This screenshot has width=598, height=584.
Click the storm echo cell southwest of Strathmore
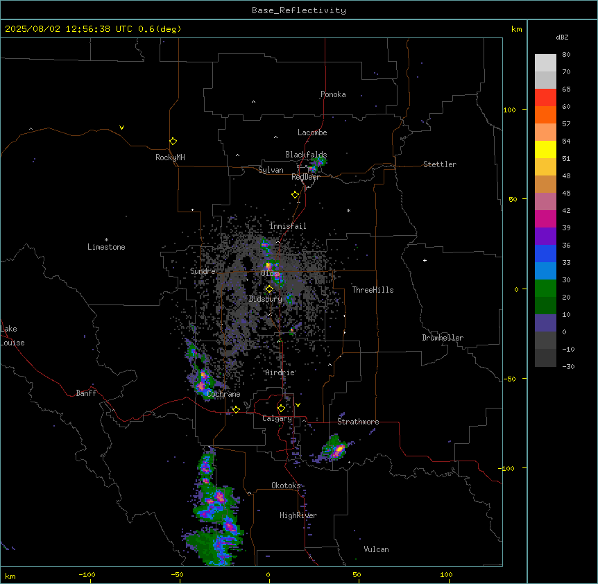[x=335, y=449]
